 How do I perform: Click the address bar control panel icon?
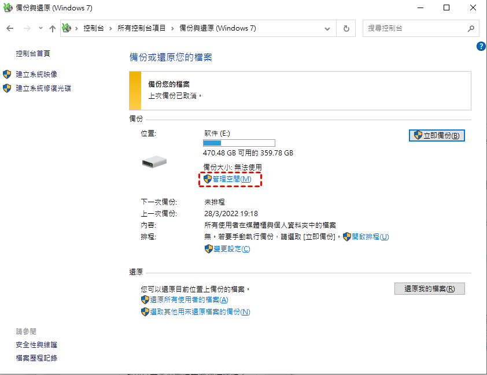67,28
